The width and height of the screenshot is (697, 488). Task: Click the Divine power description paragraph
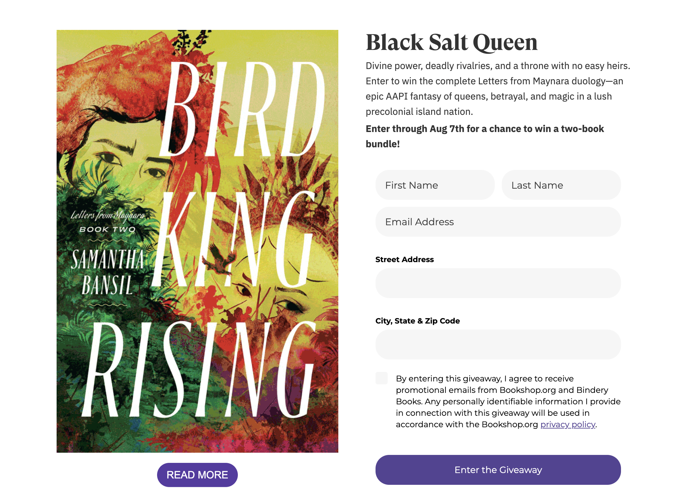pos(498,88)
